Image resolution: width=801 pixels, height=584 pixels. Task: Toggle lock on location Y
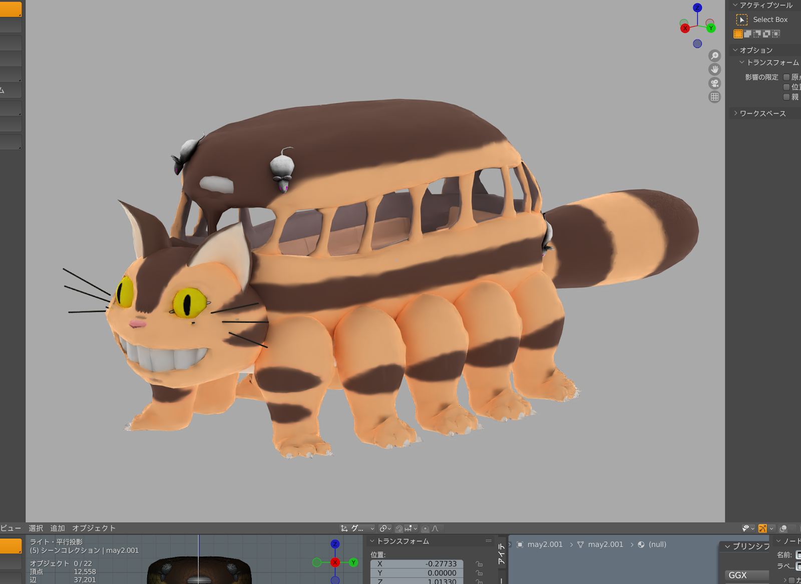[479, 573]
